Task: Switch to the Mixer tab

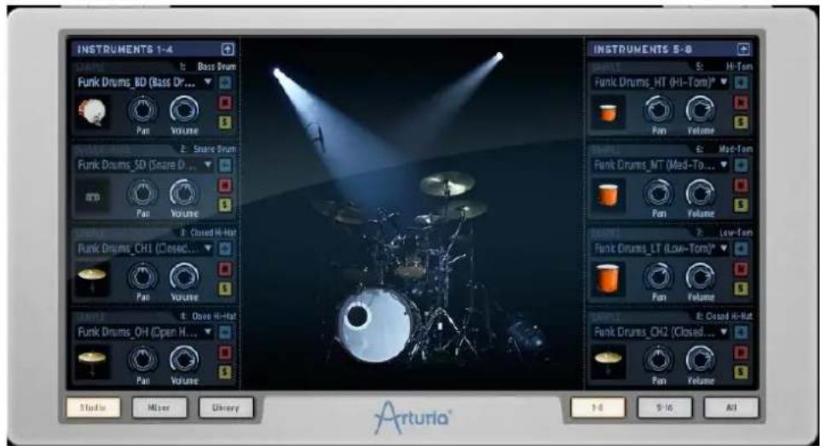Action: click(159, 408)
